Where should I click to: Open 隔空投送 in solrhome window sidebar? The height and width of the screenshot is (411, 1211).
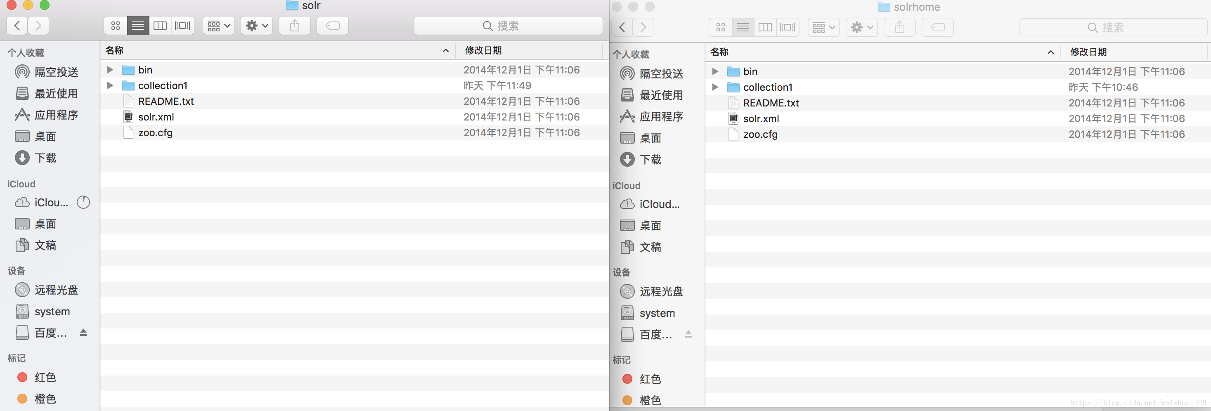coord(652,73)
